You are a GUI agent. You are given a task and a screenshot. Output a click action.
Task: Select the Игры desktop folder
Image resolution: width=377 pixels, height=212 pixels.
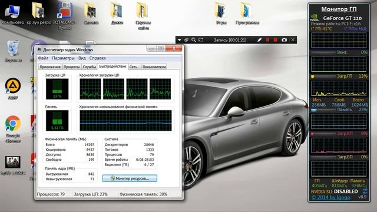tap(221, 14)
